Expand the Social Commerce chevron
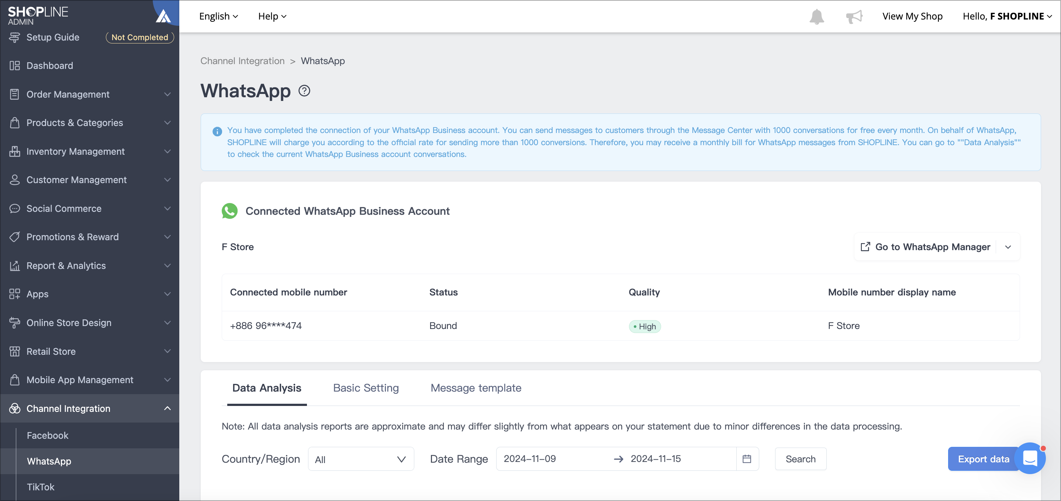1061x501 pixels. pos(167,209)
